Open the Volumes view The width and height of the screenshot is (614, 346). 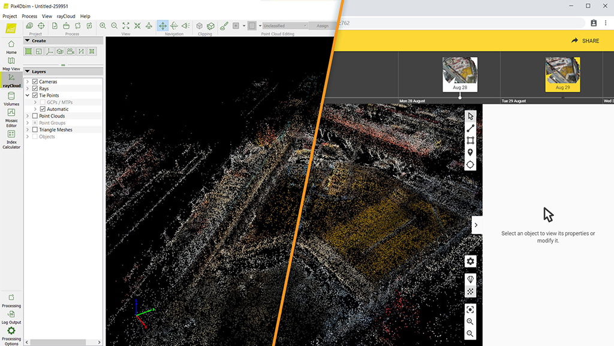pos(11,99)
